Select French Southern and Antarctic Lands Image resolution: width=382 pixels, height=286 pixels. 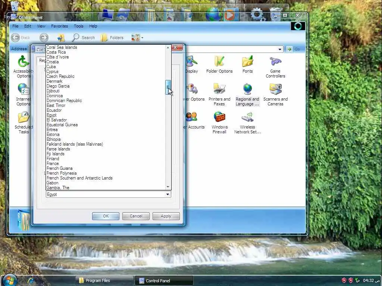pyautogui.click(x=79, y=178)
